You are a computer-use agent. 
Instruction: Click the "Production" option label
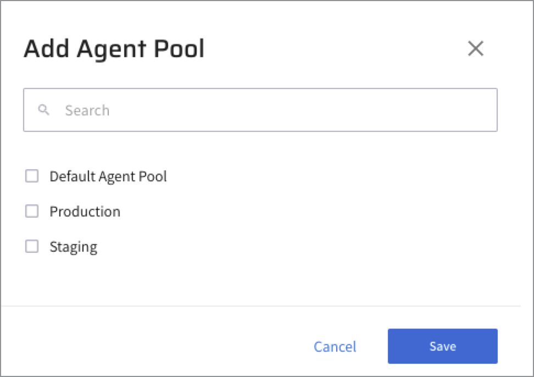(85, 212)
